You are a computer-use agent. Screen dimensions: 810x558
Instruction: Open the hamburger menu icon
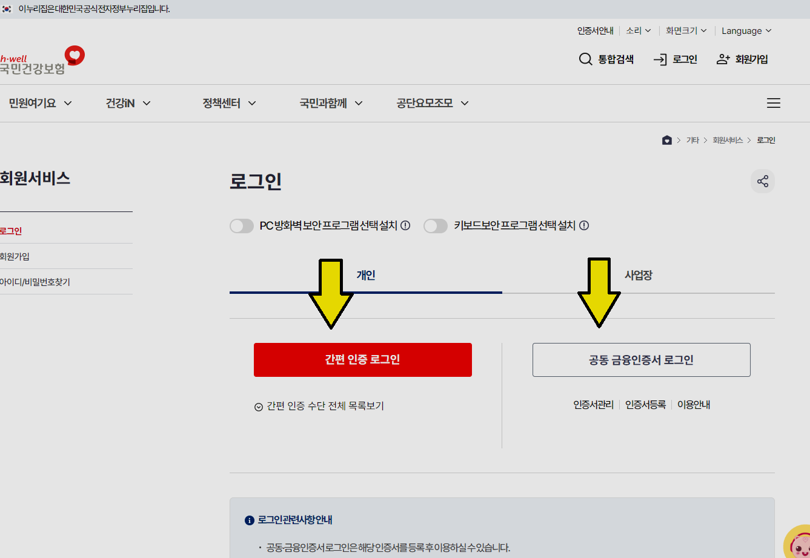[774, 103]
